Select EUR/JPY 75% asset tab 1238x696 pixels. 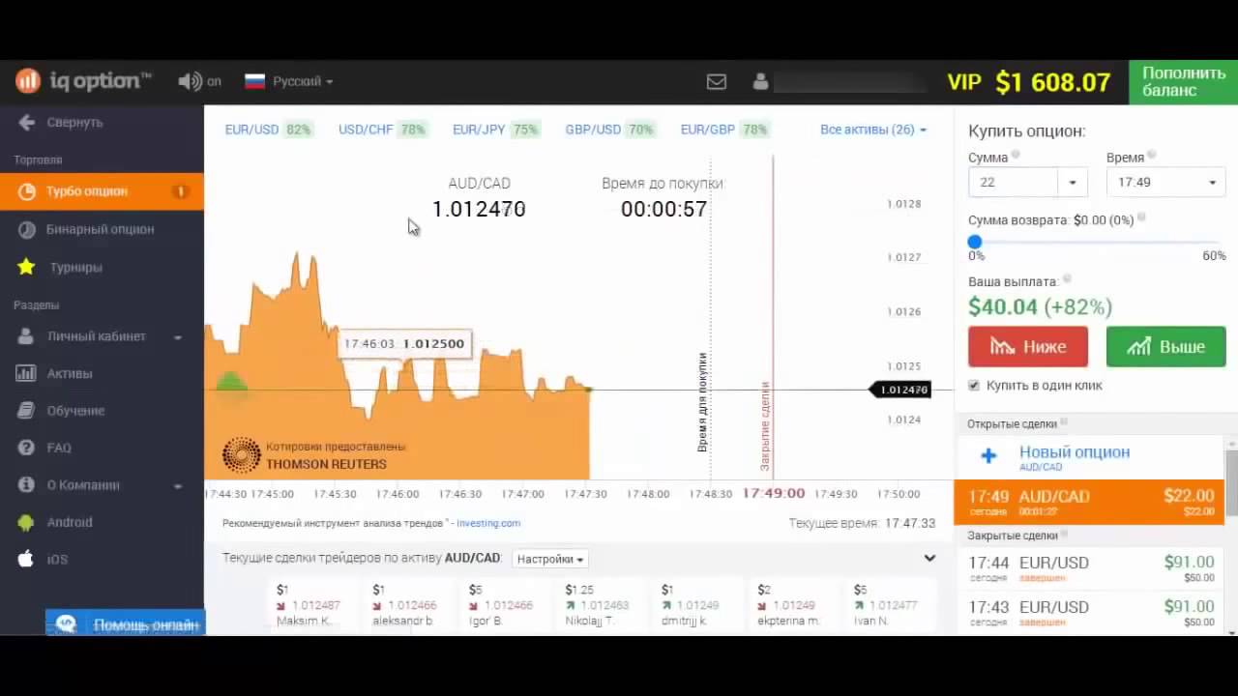pyautogui.click(x=495, y=130)
